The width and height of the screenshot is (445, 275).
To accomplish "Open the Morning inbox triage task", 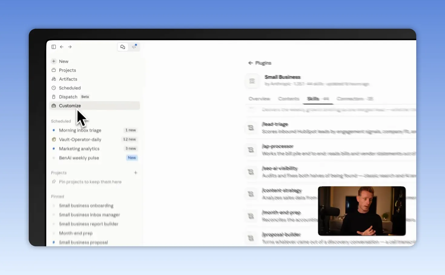I will tap(94, 130).
